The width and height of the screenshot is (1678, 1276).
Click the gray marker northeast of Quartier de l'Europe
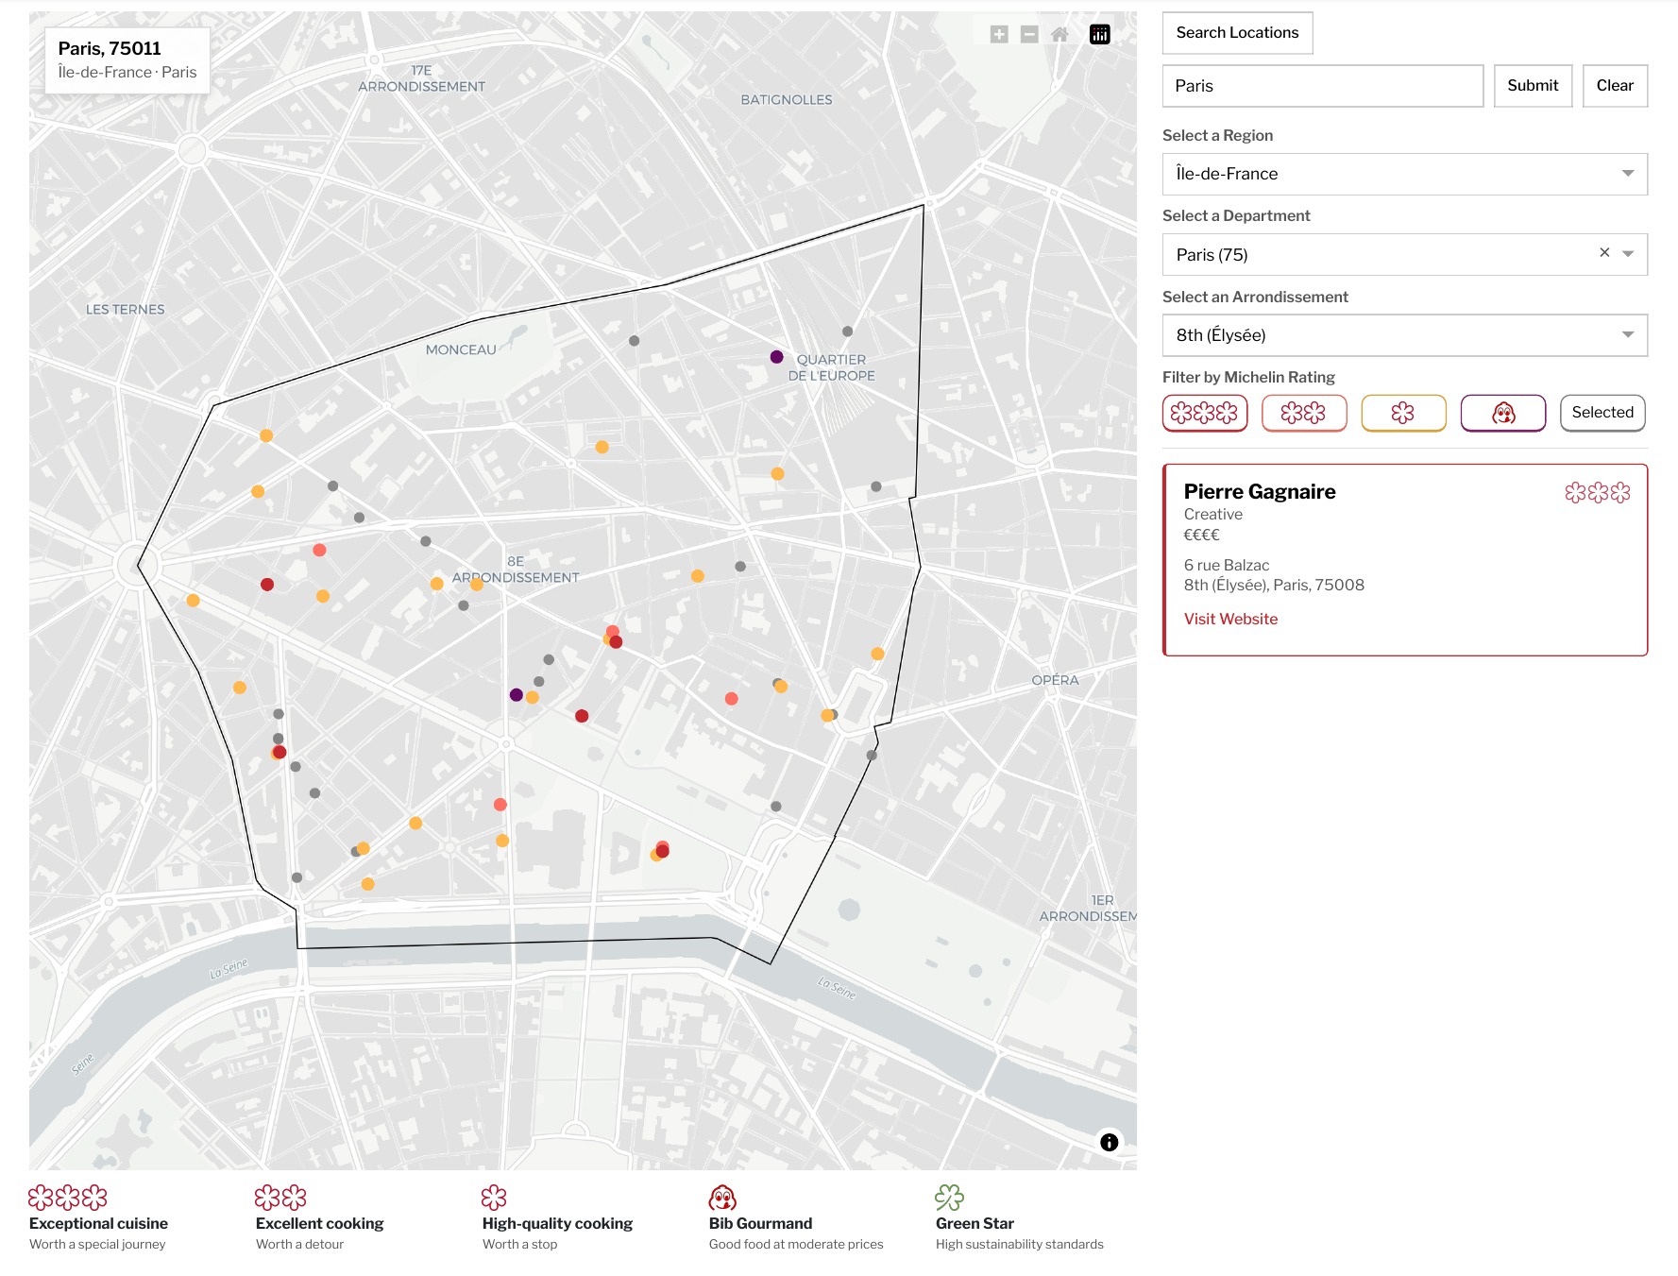(847, 332)
